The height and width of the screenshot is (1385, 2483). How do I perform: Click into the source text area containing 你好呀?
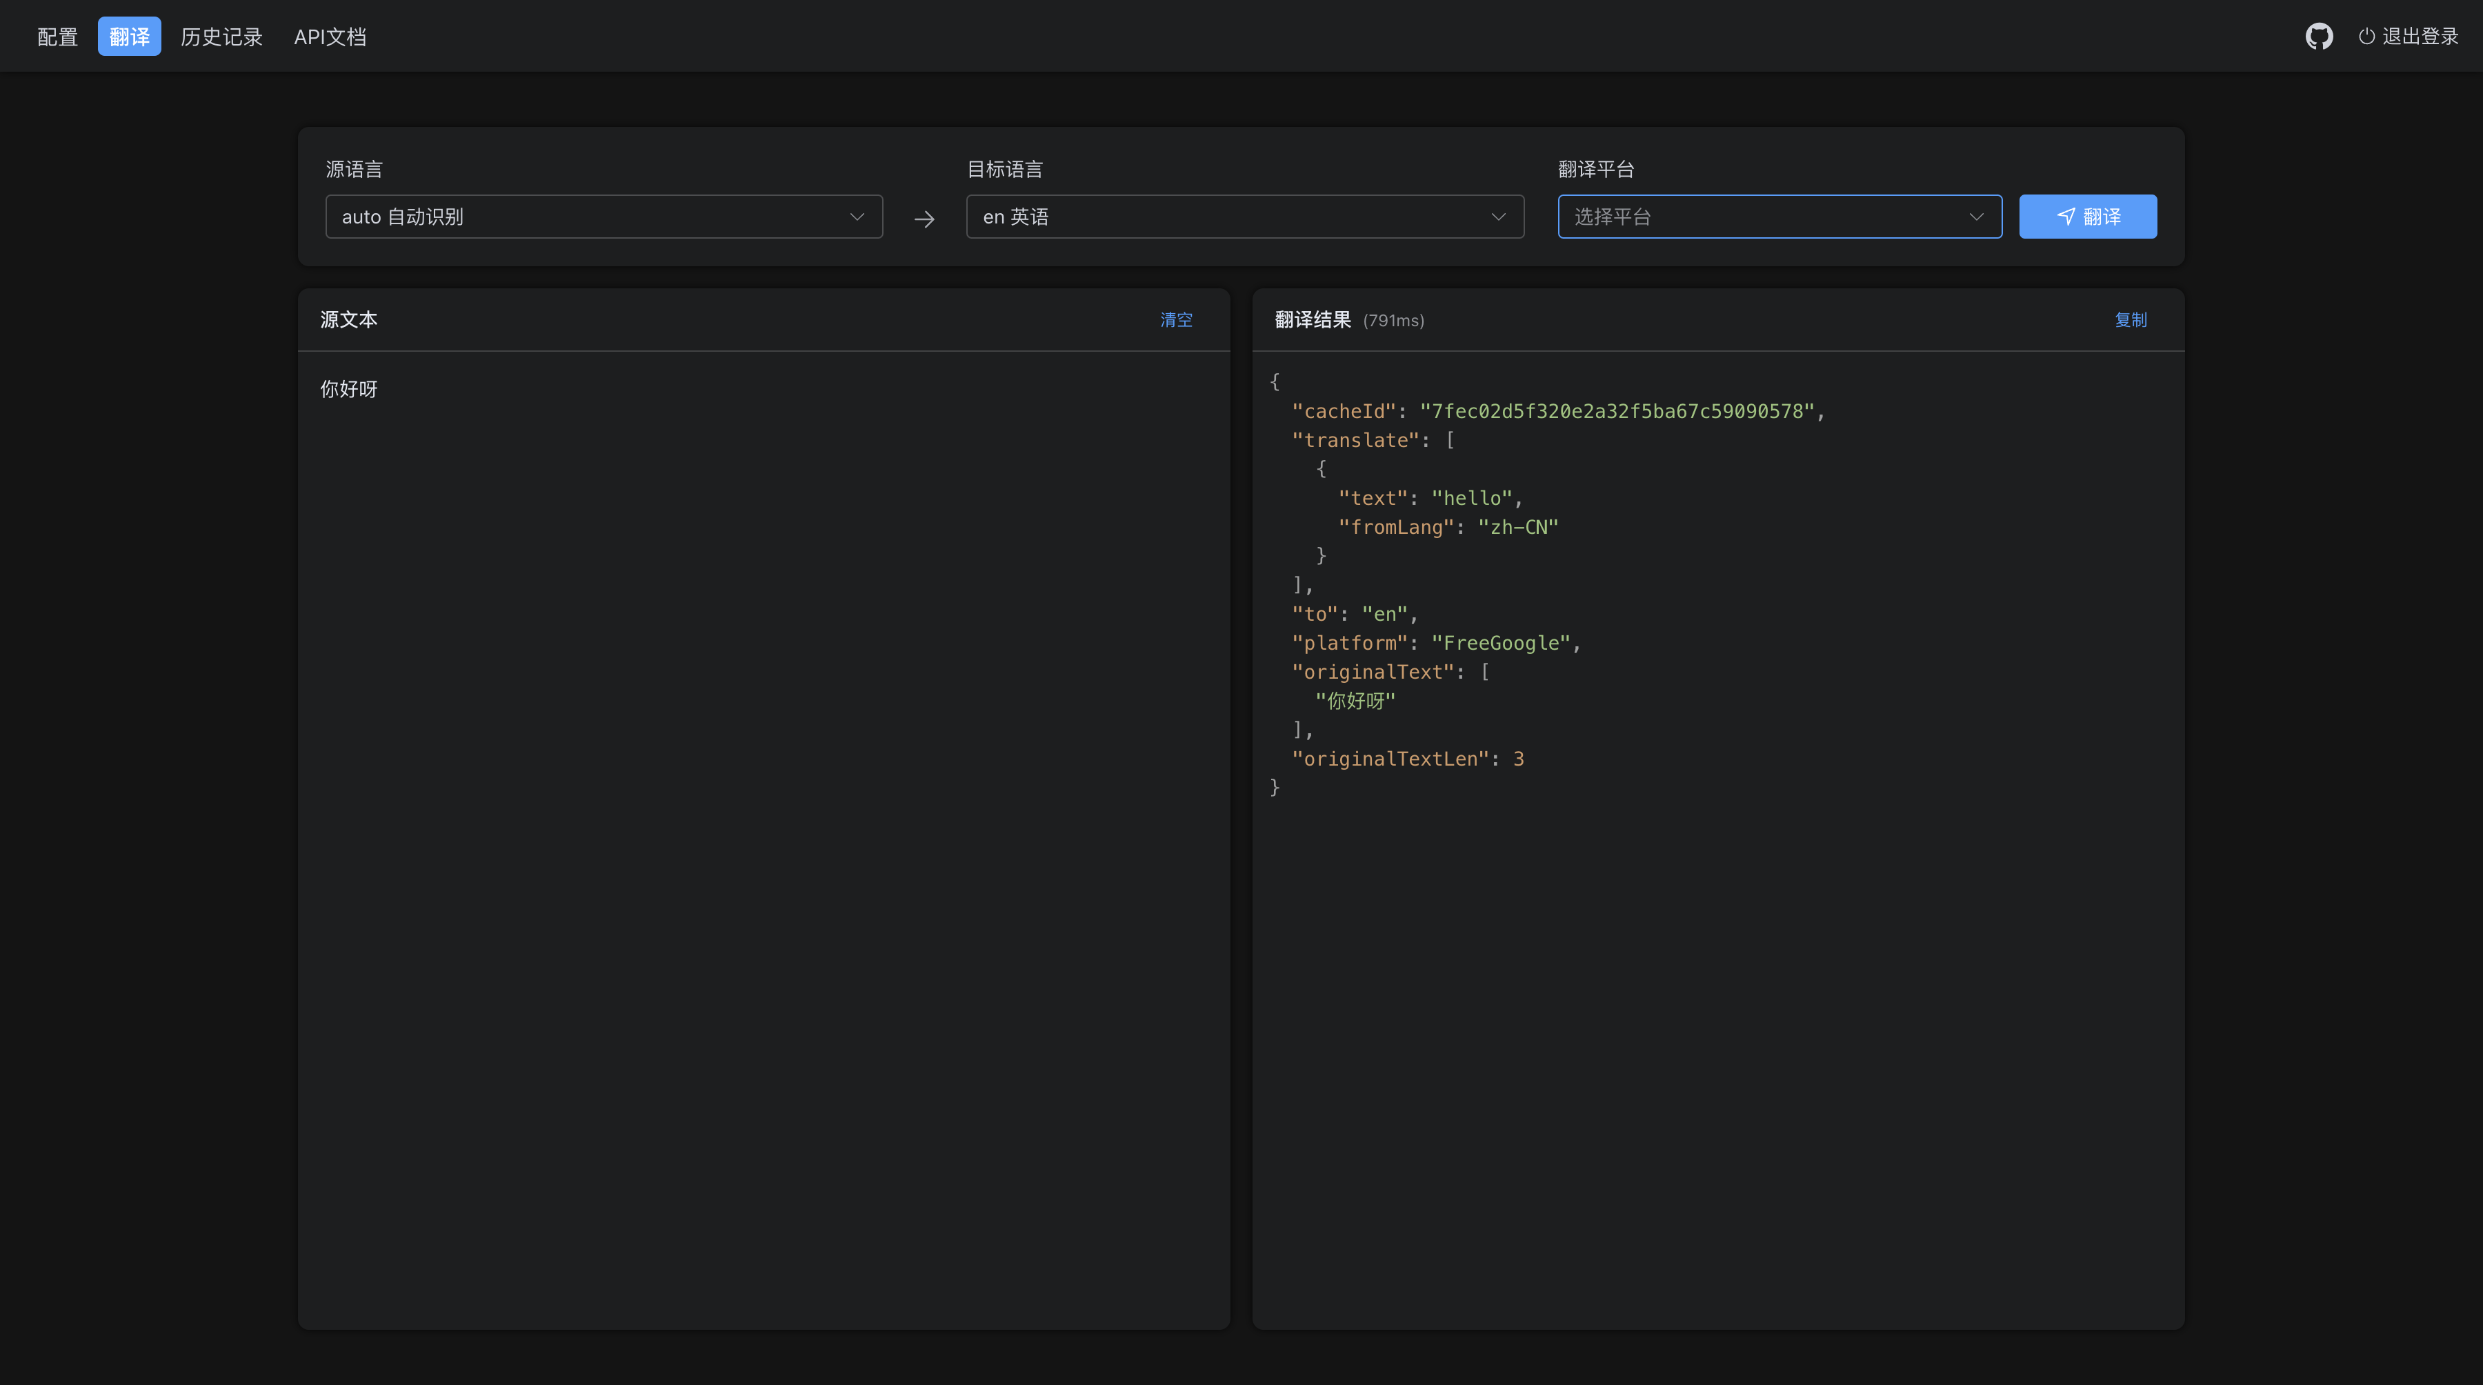coord(764,839)
